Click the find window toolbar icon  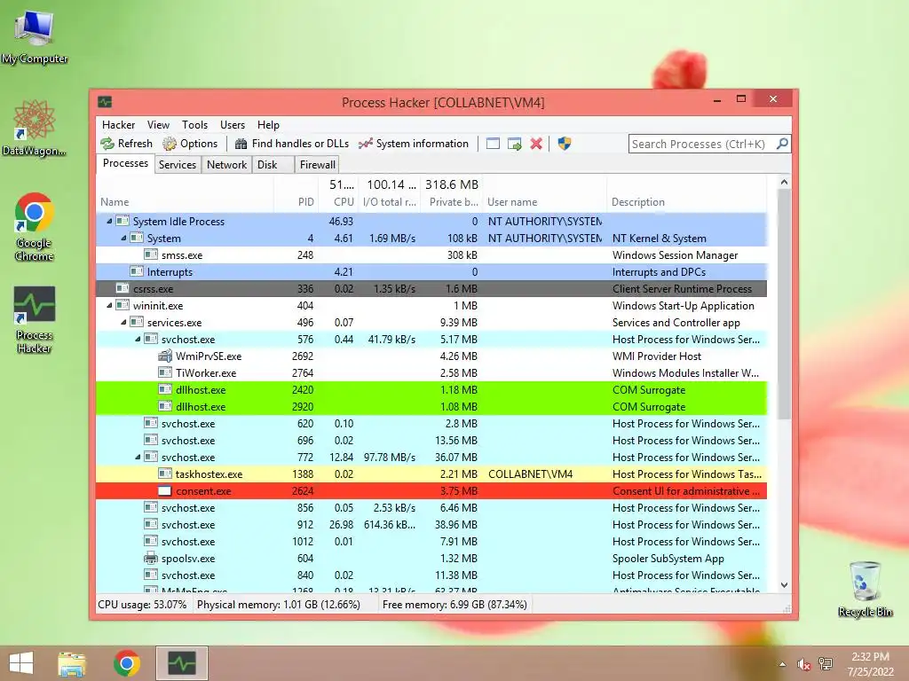(x=493, y=144)
